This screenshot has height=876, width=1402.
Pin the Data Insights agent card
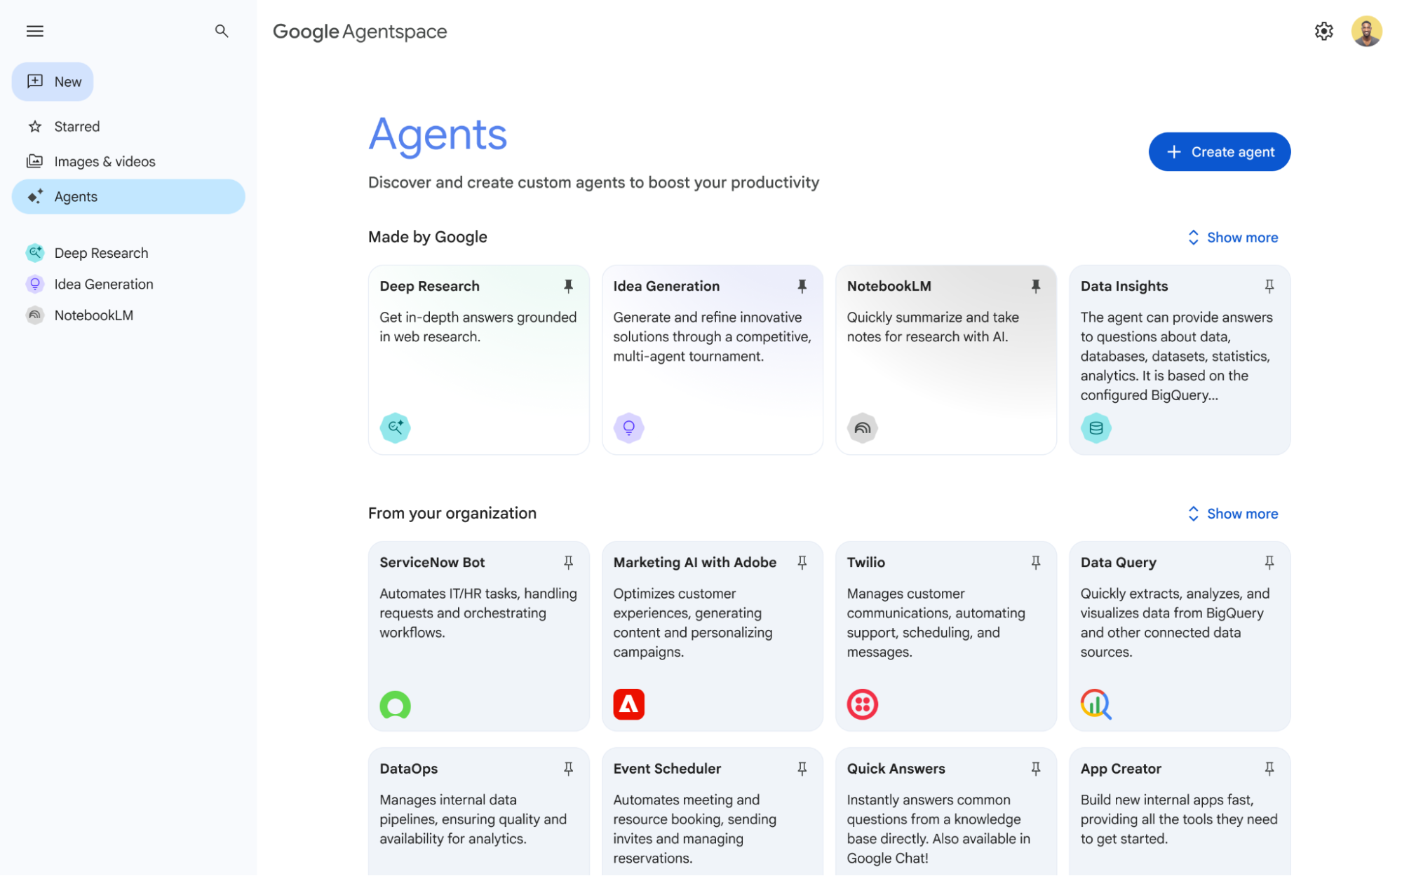click(x=1269, y=285)
